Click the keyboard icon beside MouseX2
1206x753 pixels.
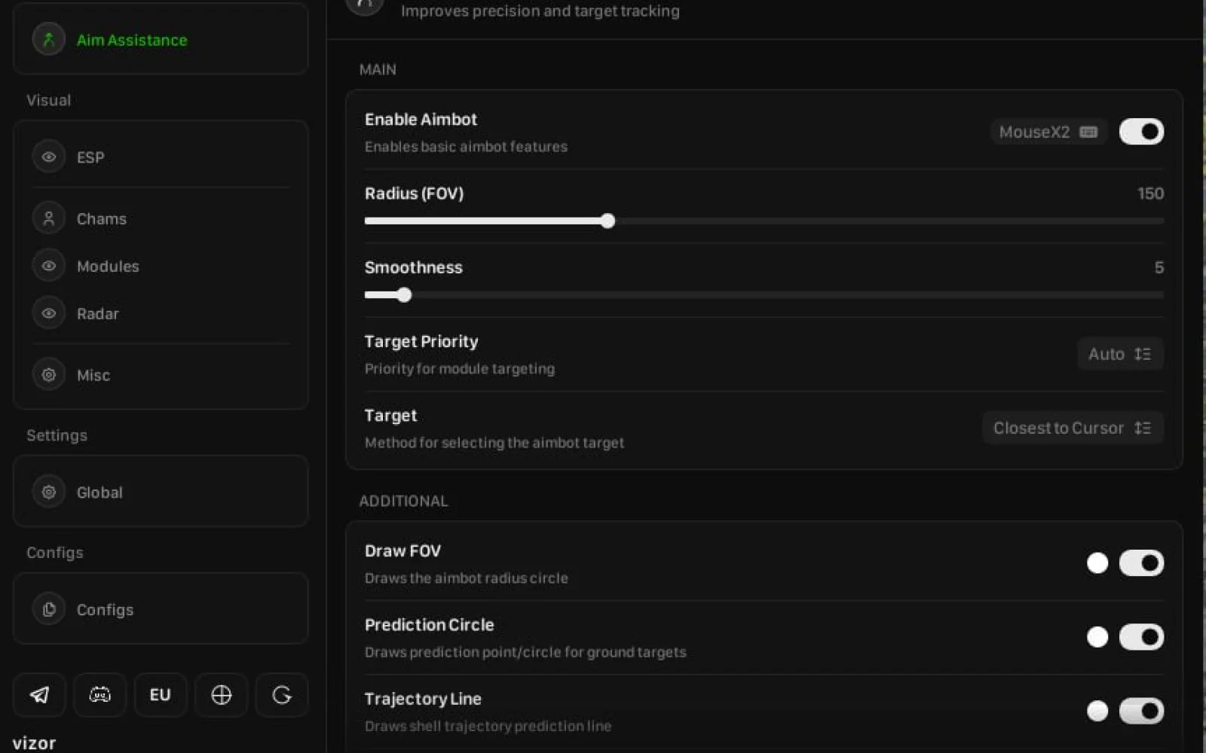[x=1088, y=132]
